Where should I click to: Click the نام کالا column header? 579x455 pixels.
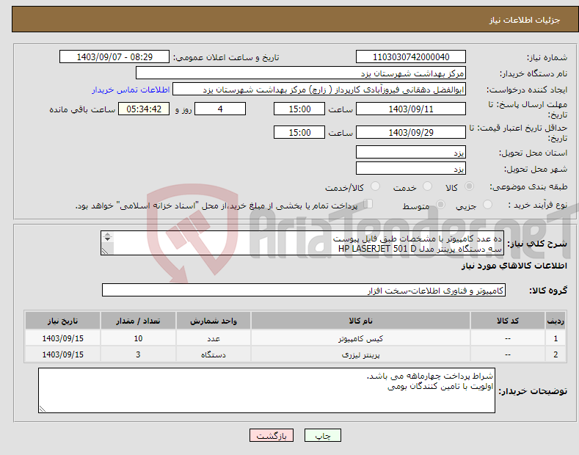[x=360, y=321]
